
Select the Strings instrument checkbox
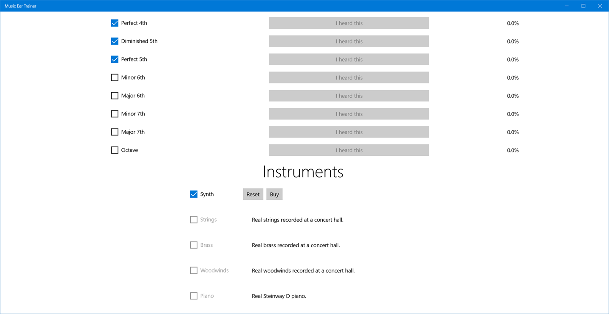tap(194, 220)
